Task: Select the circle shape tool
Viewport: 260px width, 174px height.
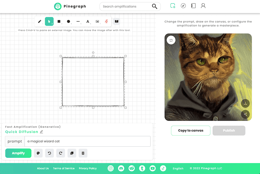Action: coord(69,21)
